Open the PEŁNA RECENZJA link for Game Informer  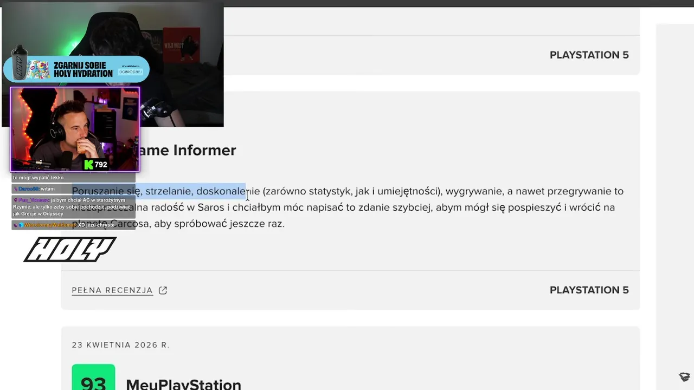click(x=112, y=290)
